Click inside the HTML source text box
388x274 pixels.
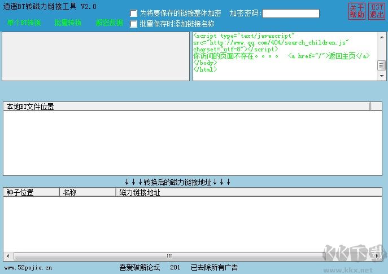tap(285, 56)
